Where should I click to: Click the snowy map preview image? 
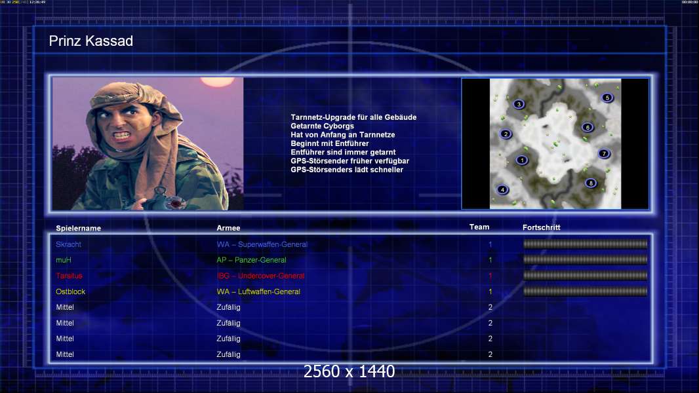click(555, 143)
